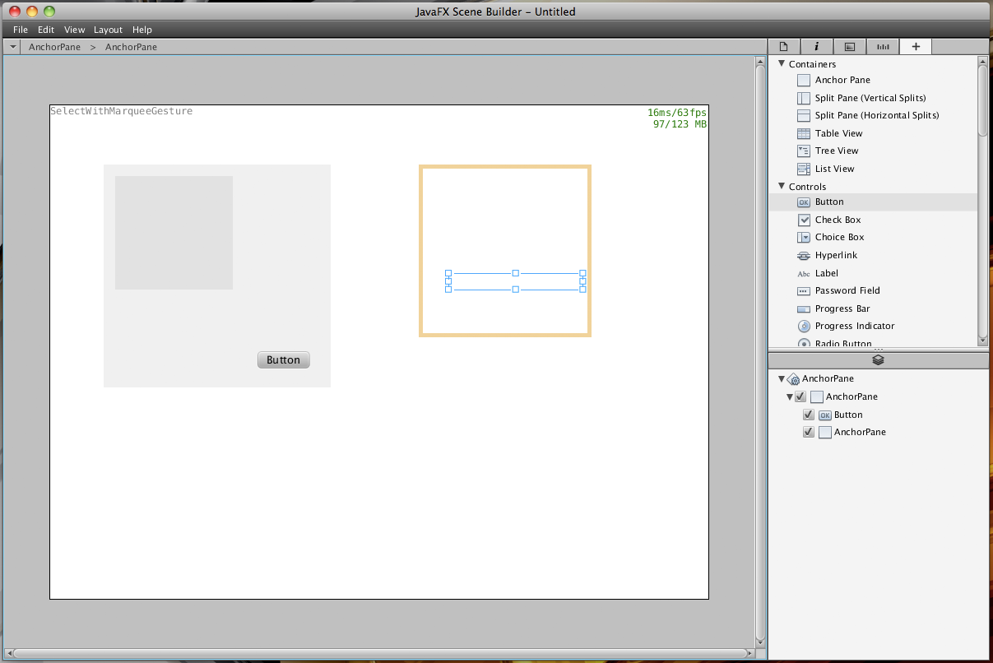Click the Button on the design canvas
This screenshot has height=663, width=993.
[283, 360]
